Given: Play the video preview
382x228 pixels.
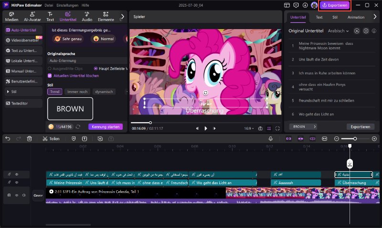Looking at the screenshot, I should pyautogui.click(x=206, y=128).
